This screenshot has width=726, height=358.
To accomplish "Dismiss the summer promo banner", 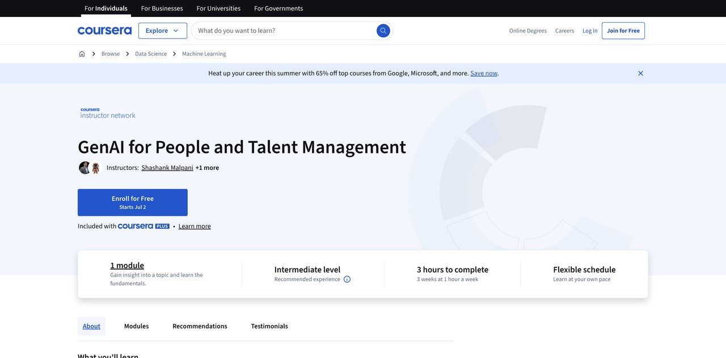I will (640, 73).
